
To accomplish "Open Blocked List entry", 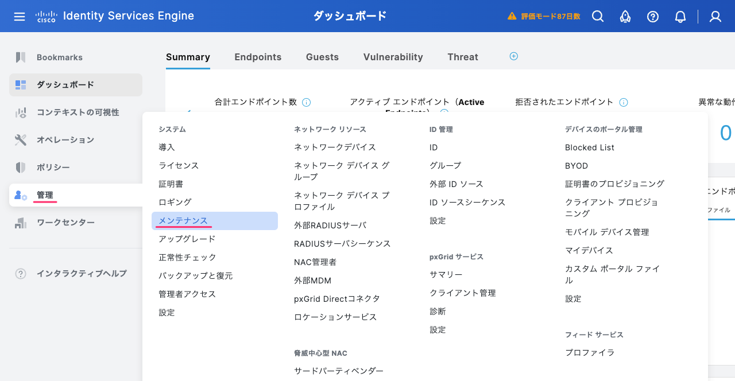I will point(590,147).
